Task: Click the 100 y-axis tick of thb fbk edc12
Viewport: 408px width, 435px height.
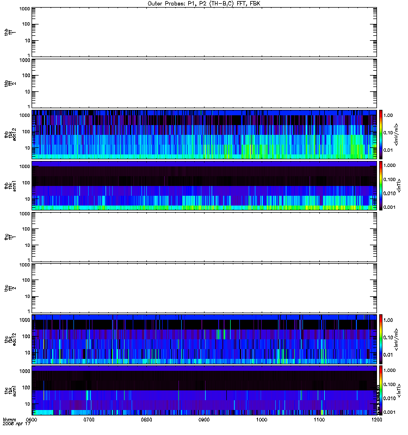Action: point(26,132)
